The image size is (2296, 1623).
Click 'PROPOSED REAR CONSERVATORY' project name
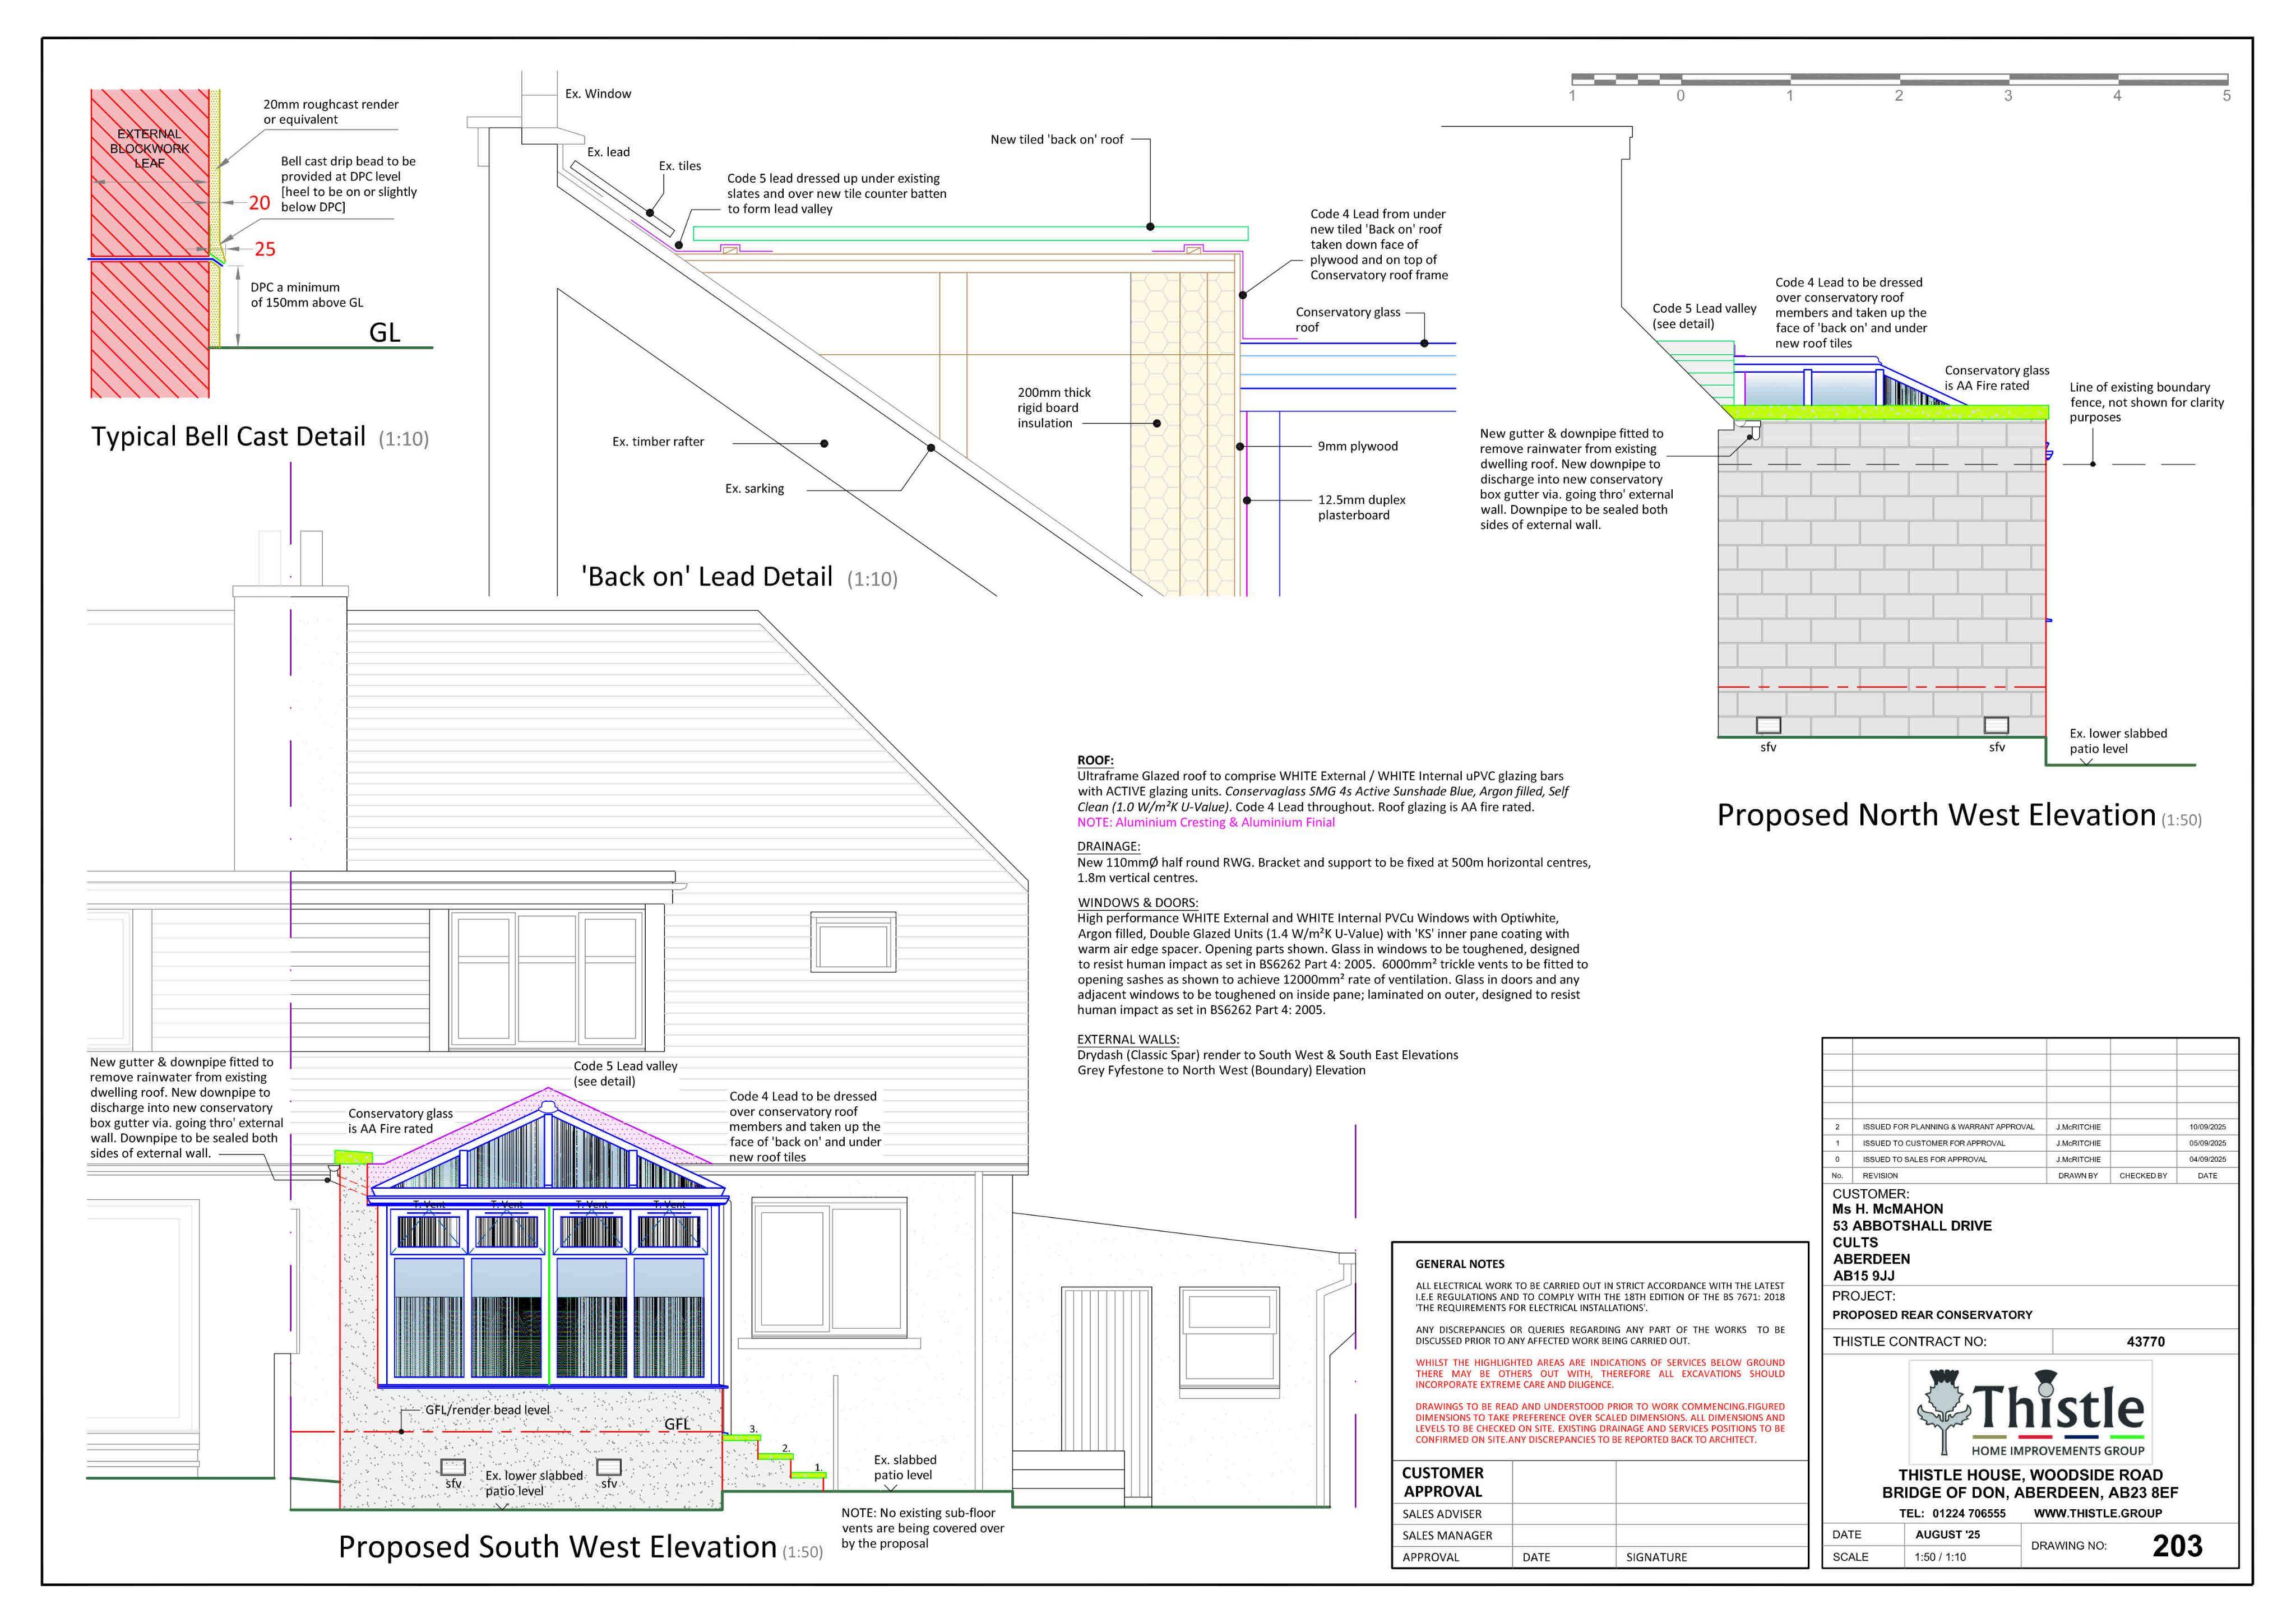tap(1932, 1315)
